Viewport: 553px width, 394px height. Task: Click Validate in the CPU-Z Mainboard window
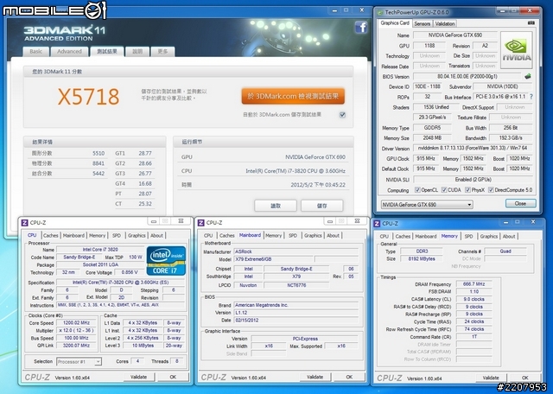pos(315,377)
